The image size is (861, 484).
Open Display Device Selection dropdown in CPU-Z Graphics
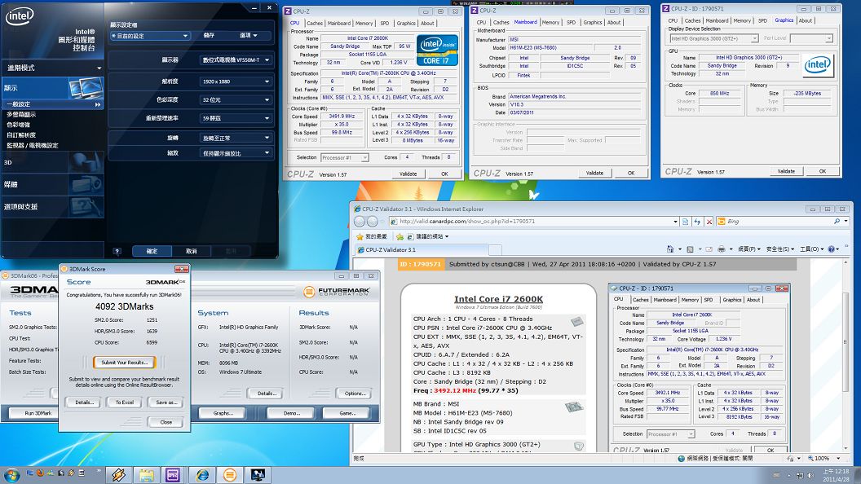[714, 38]
